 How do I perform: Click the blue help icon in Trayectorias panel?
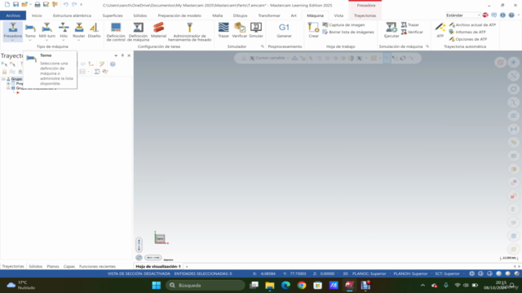click(113, 63)
